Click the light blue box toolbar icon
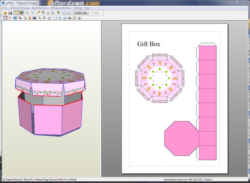The height and width of the screenshot is (183, 250). coord(33,13)
